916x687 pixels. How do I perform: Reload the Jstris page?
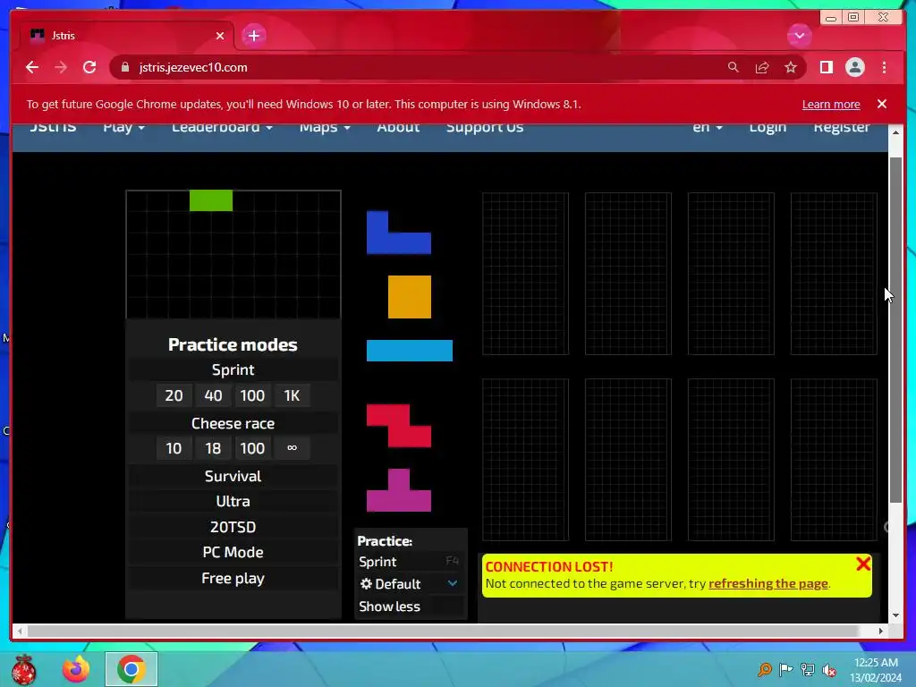point(89,67)
